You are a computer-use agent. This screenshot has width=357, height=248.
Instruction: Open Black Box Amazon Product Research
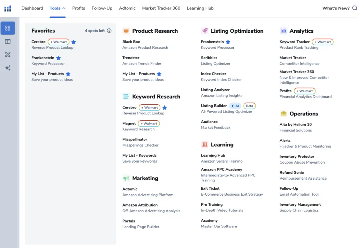click(145, 45)
